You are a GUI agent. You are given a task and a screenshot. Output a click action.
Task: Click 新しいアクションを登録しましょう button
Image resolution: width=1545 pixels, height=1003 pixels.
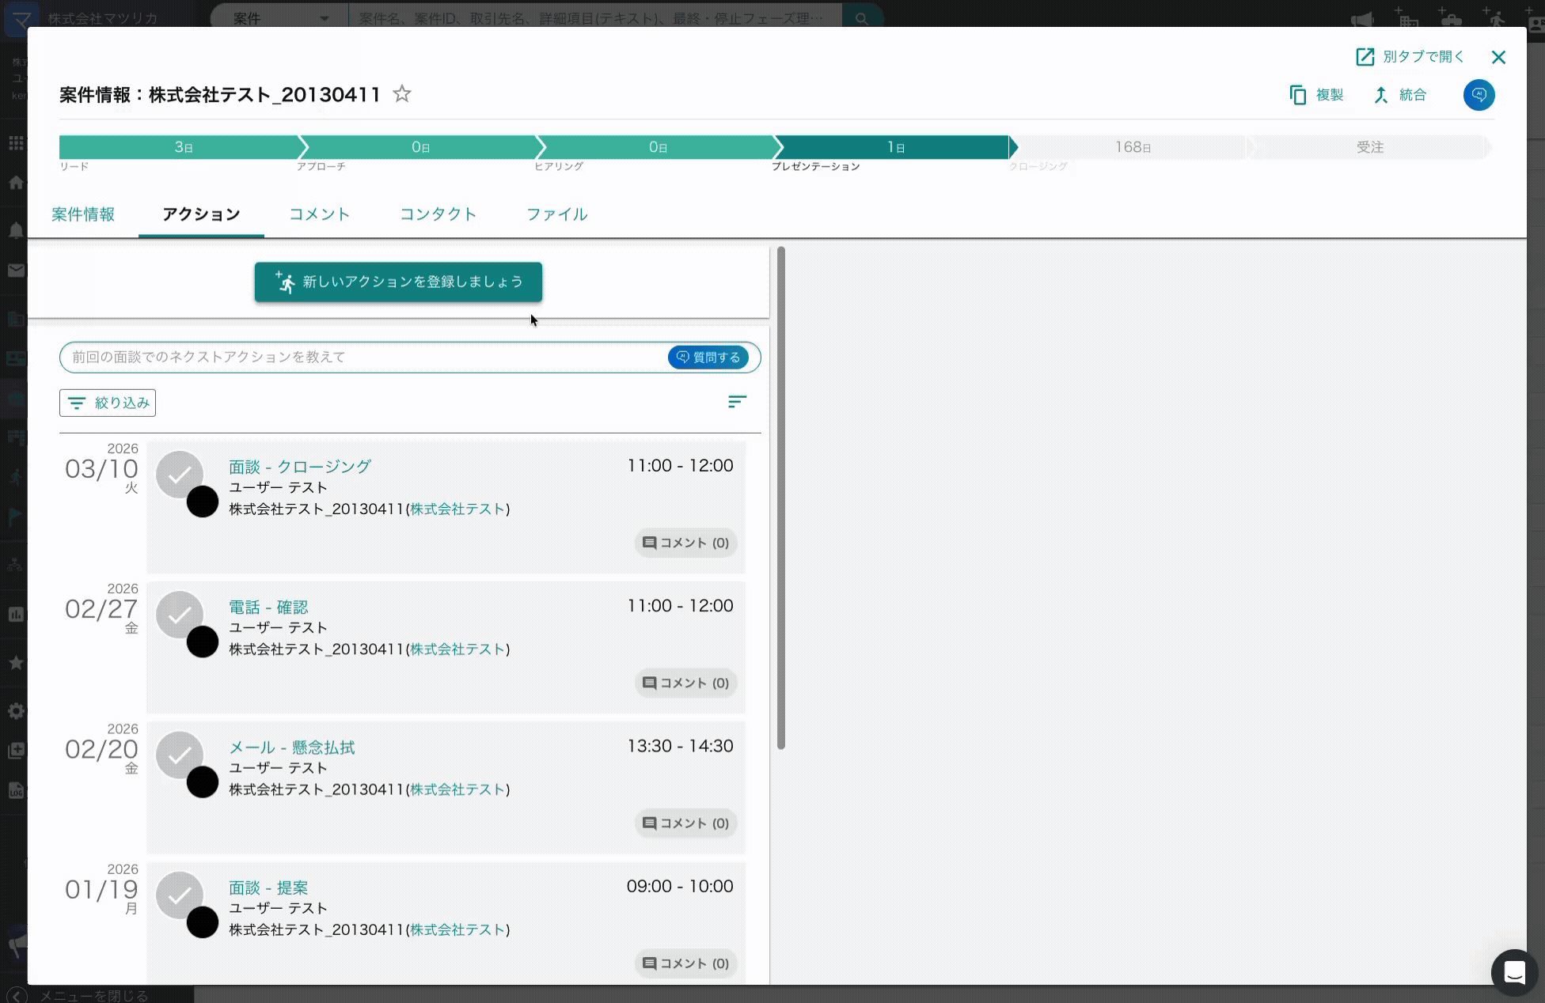398,282
